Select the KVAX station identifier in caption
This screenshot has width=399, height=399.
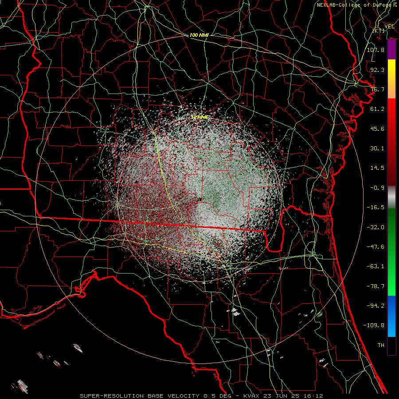click(x=251, y=396)
